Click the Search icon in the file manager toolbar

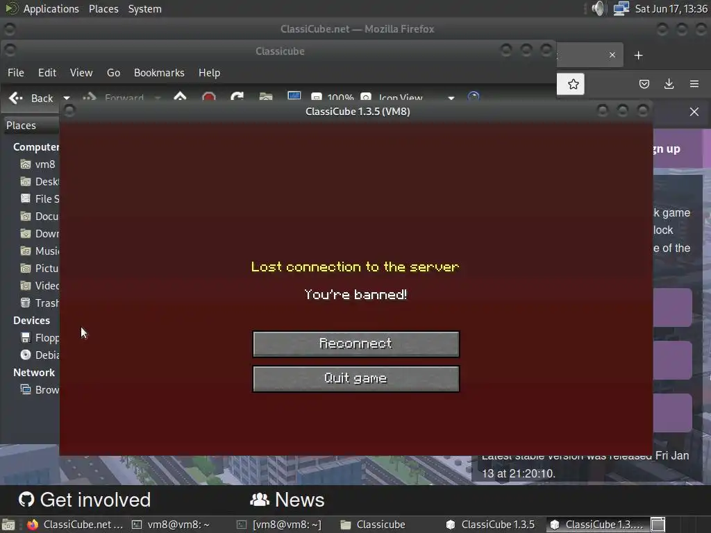[x=474, y=97]
